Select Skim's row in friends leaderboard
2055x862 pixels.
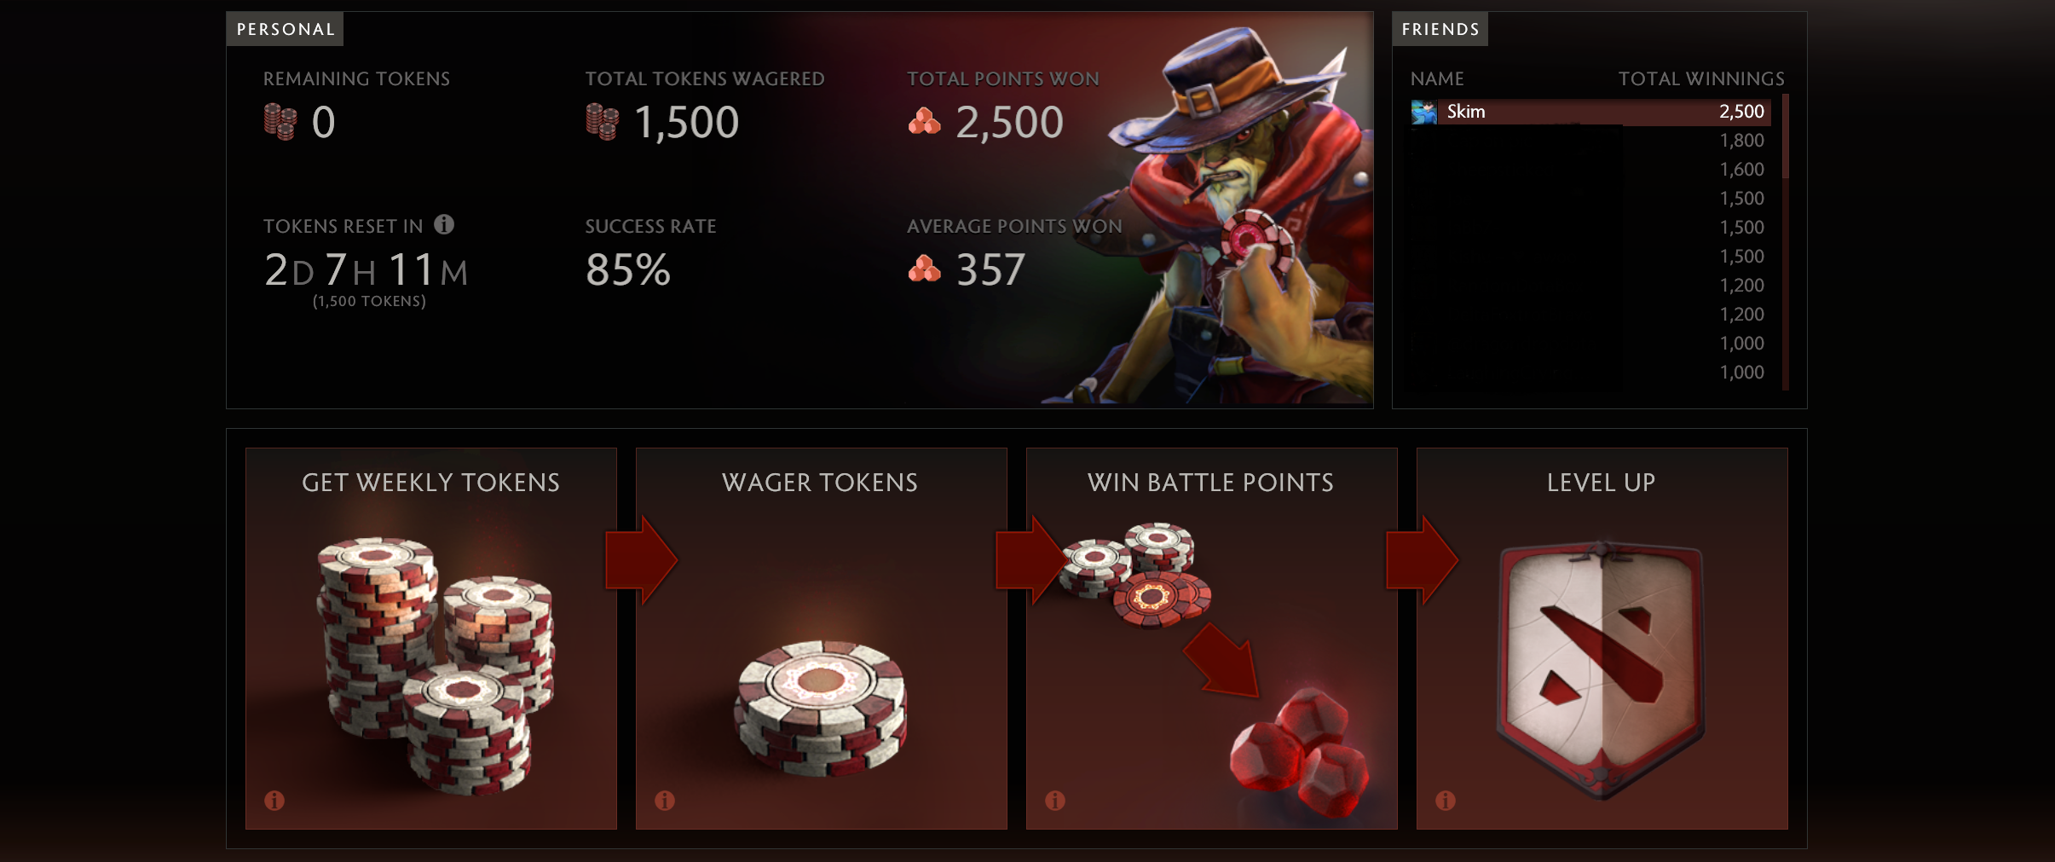coord(1590,112)
